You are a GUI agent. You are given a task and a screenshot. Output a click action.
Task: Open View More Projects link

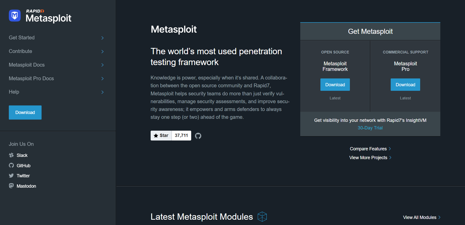point(368,158)
